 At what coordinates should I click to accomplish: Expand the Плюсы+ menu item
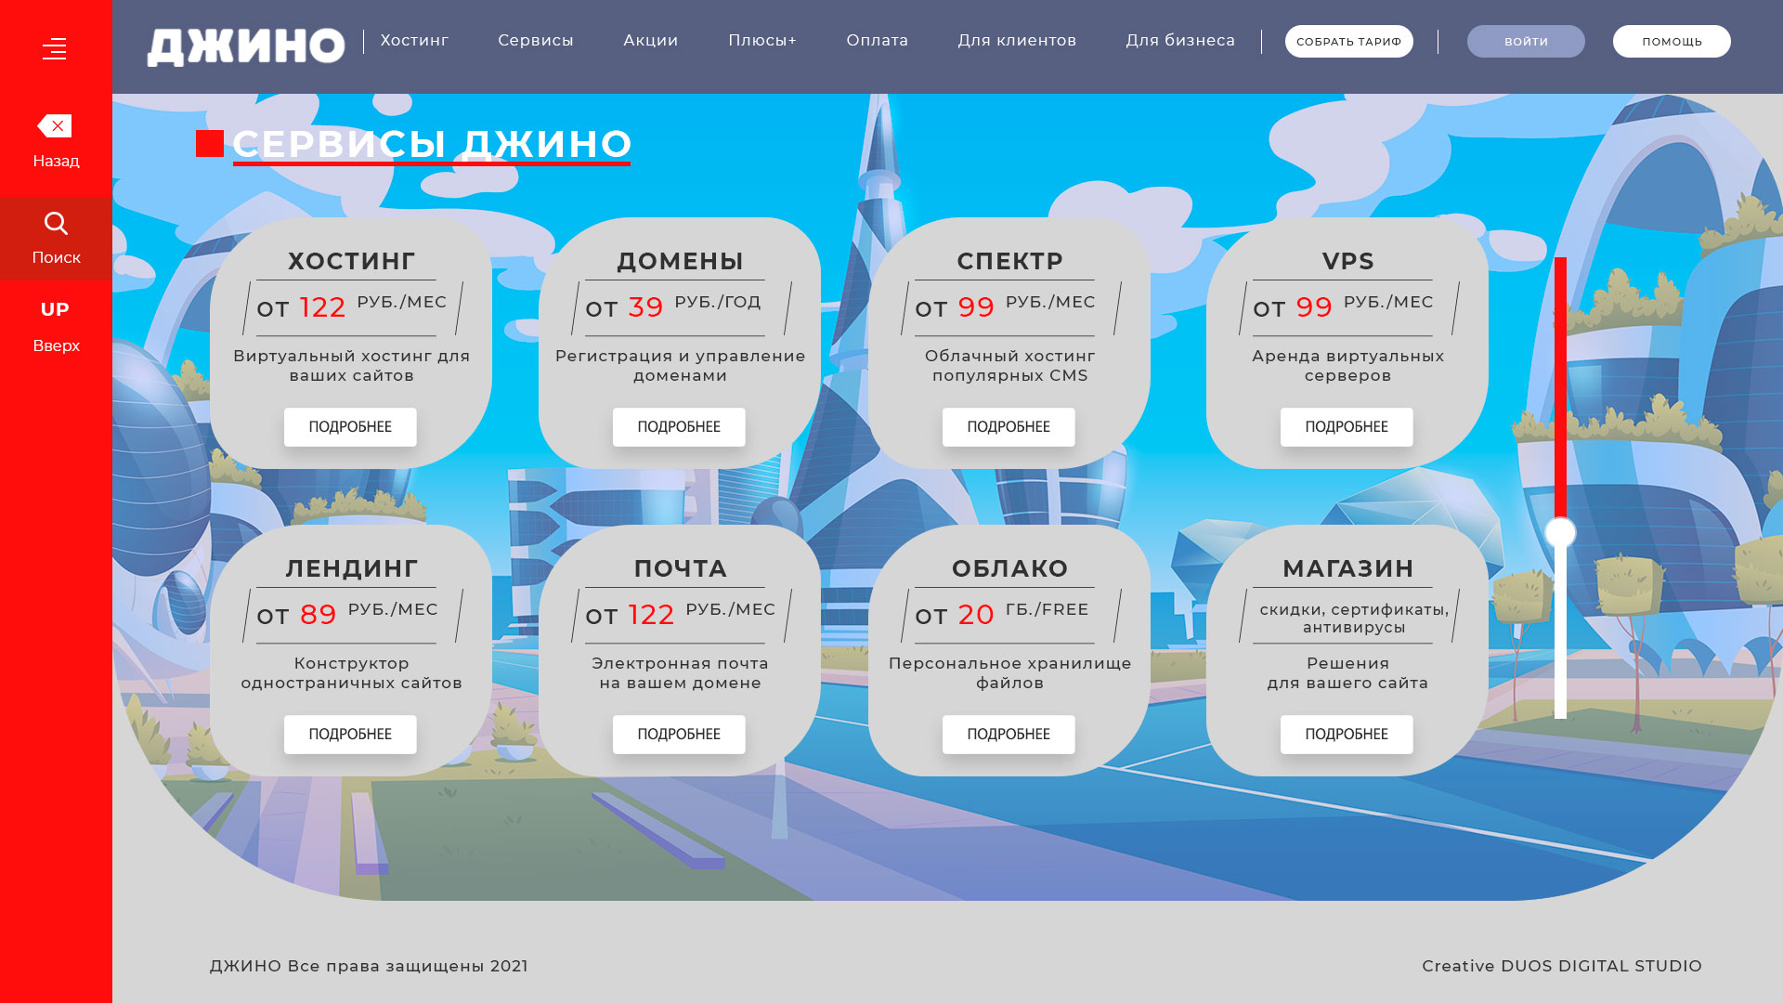coord(762,41)
